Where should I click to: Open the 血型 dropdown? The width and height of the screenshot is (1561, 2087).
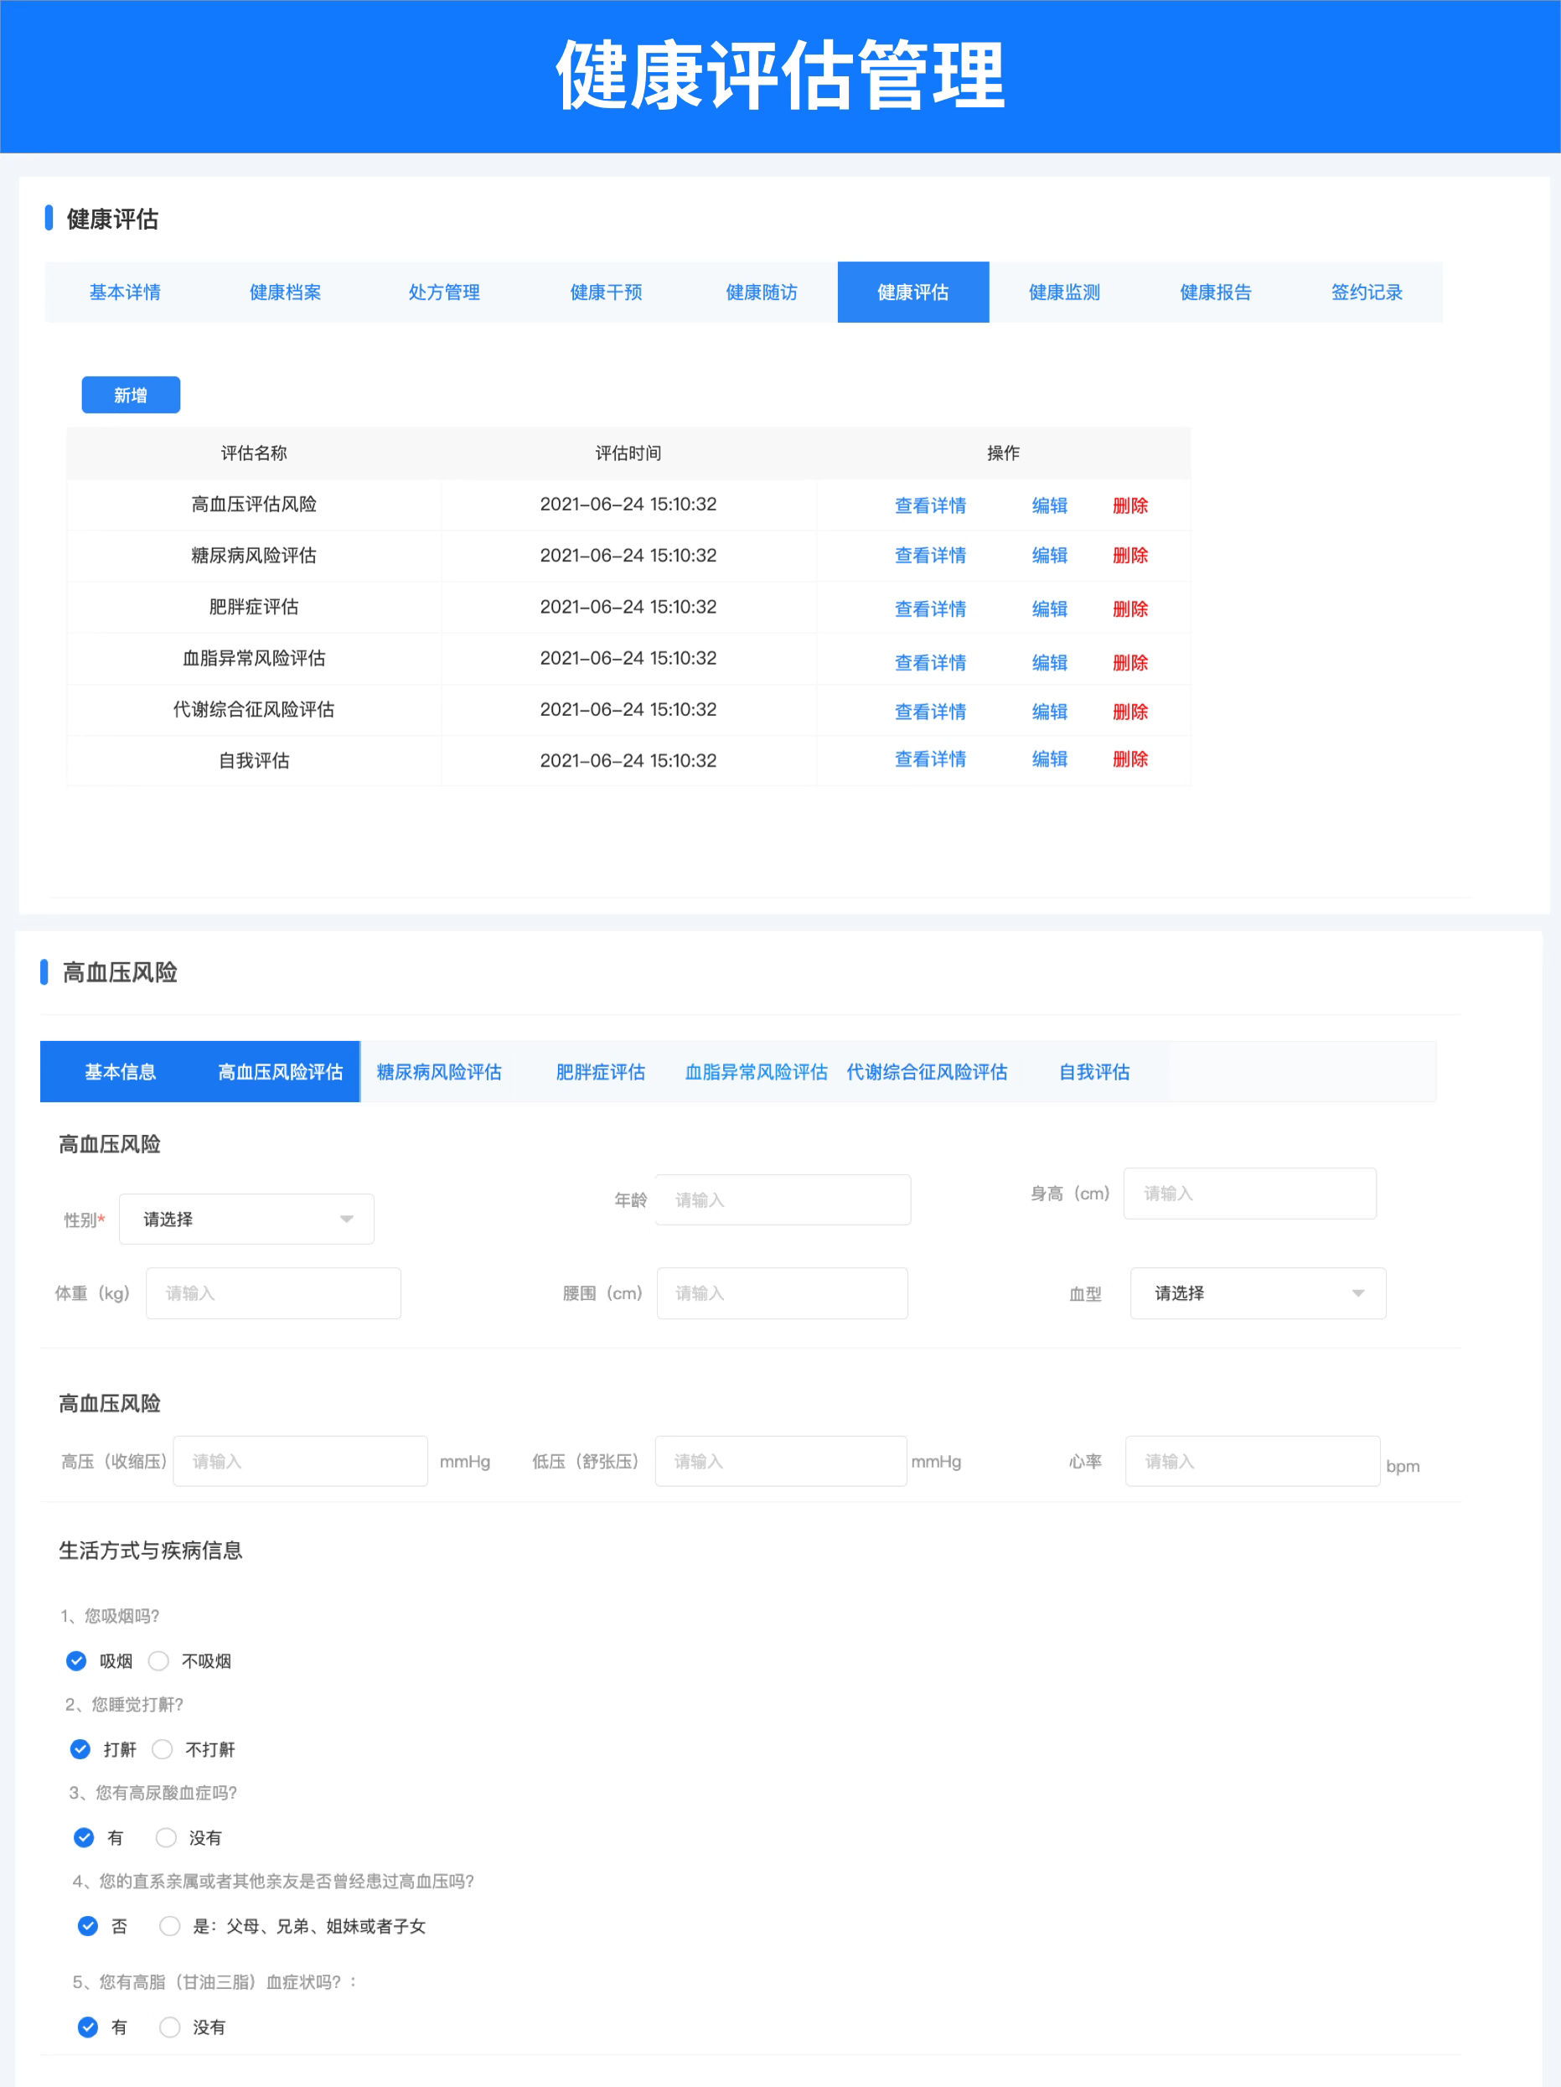(x=1259, y=1292)
